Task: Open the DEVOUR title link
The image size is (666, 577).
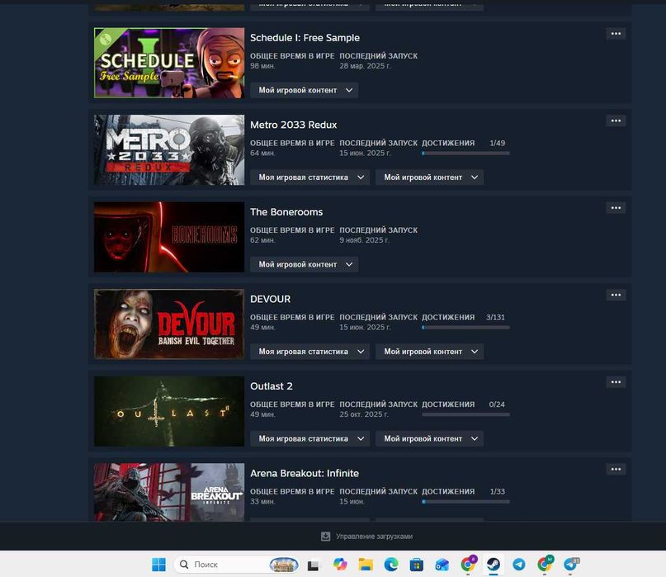Action: click(270, 299)
